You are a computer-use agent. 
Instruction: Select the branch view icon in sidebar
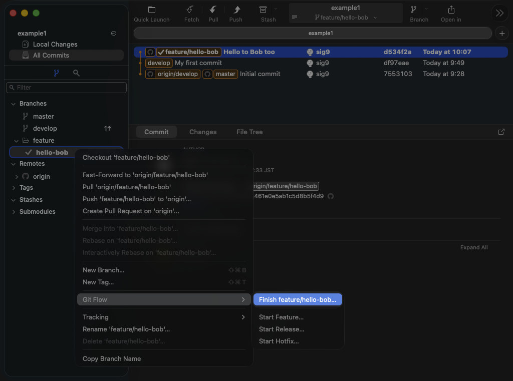tap(56, 73)
